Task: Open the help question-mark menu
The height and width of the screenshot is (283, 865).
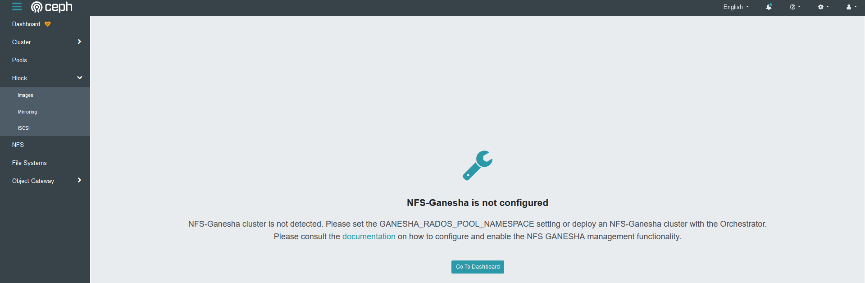Action: (795, 7)
